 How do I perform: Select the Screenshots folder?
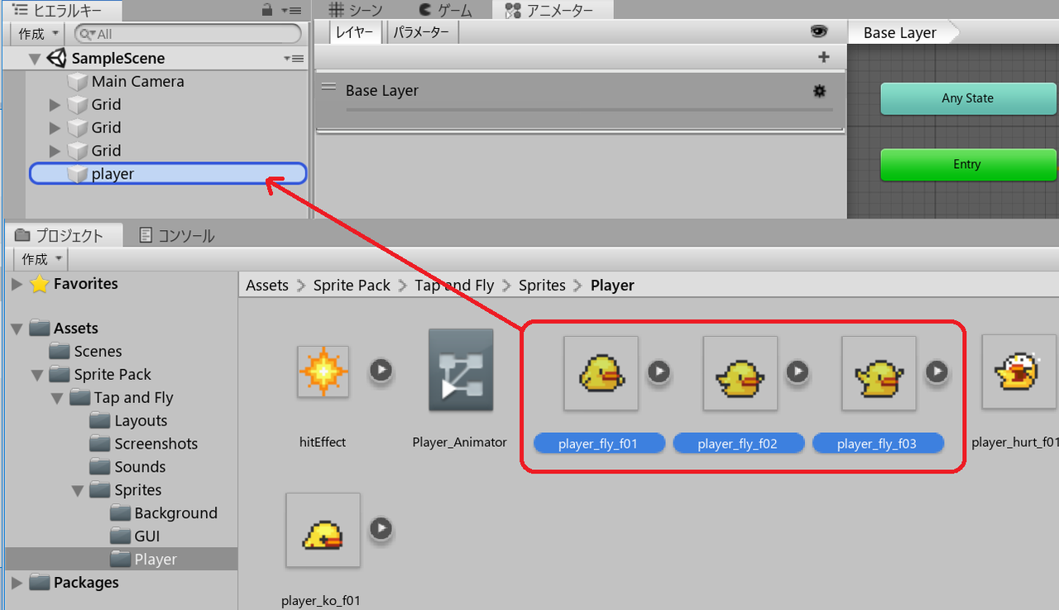(144, 444)
